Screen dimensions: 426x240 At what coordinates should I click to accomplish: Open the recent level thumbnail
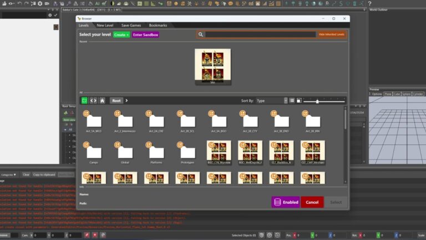pos(213,67)
